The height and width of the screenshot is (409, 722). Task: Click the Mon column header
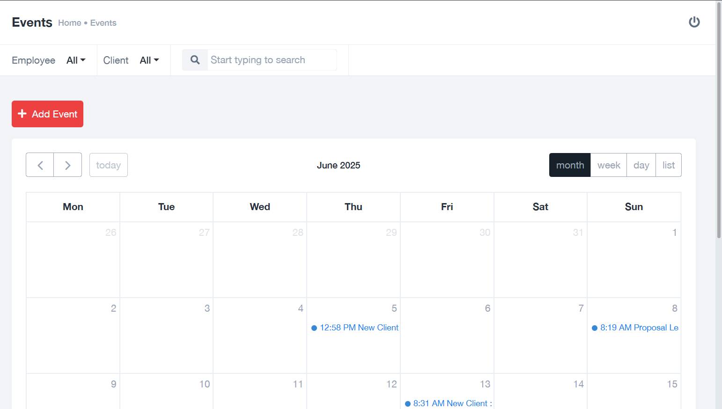point(73,207)
